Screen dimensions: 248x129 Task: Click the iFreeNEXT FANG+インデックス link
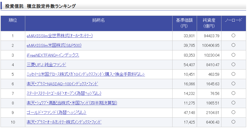point(53,55)
